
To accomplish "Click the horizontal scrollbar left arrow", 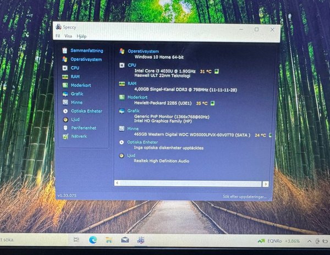I will click(117, 183).
